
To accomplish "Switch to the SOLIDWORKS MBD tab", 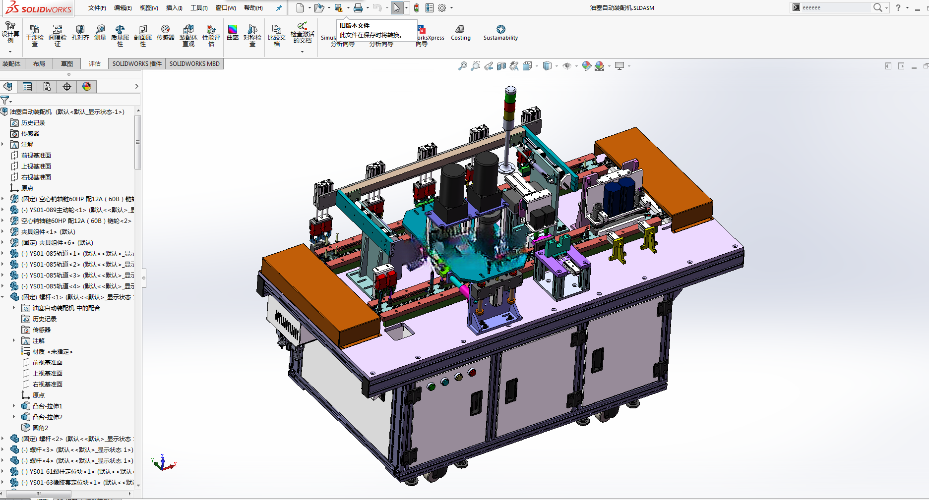I will (x=194, y=64).
